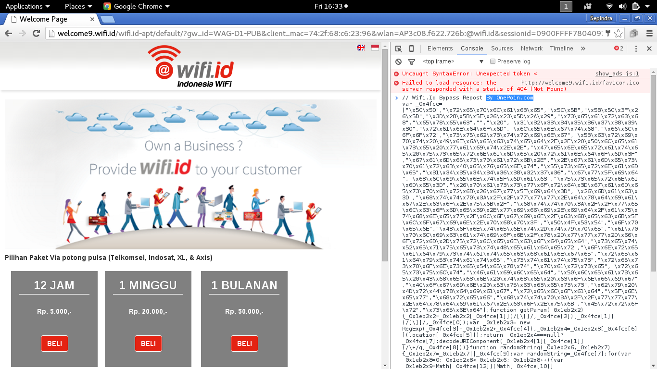
Task: Toggle device toolbar in DevTools
Action: coord(411,49)
